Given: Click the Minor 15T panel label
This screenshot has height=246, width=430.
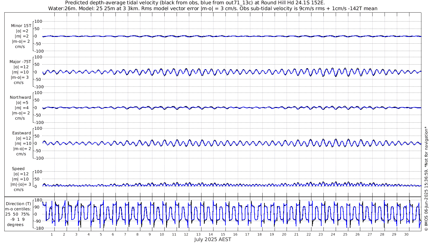Looking at the screenshot, I should pyautogui.click(x=21, y=26).
